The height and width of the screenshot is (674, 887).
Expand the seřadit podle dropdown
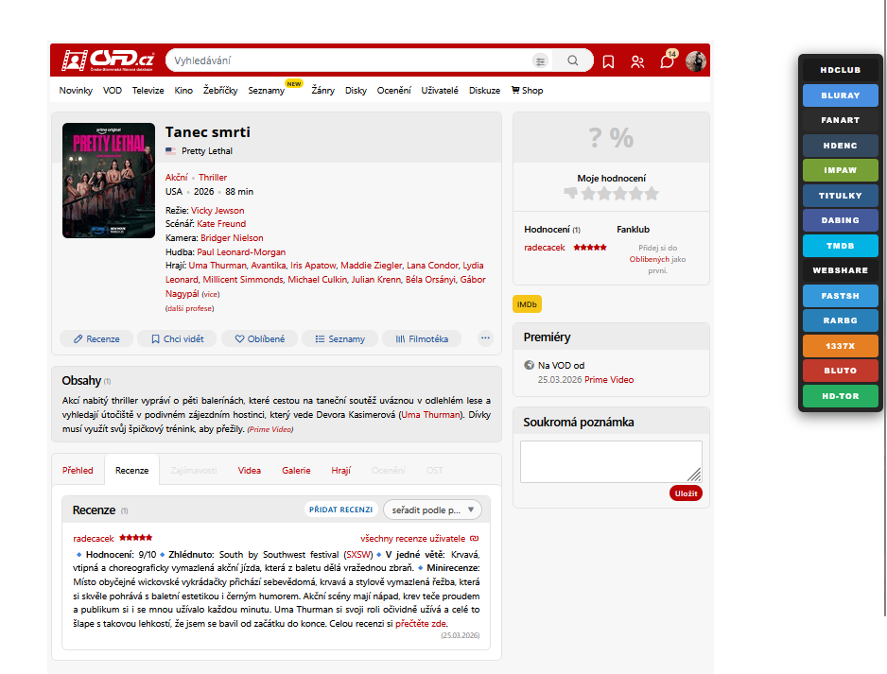click(x=432, y=510)
